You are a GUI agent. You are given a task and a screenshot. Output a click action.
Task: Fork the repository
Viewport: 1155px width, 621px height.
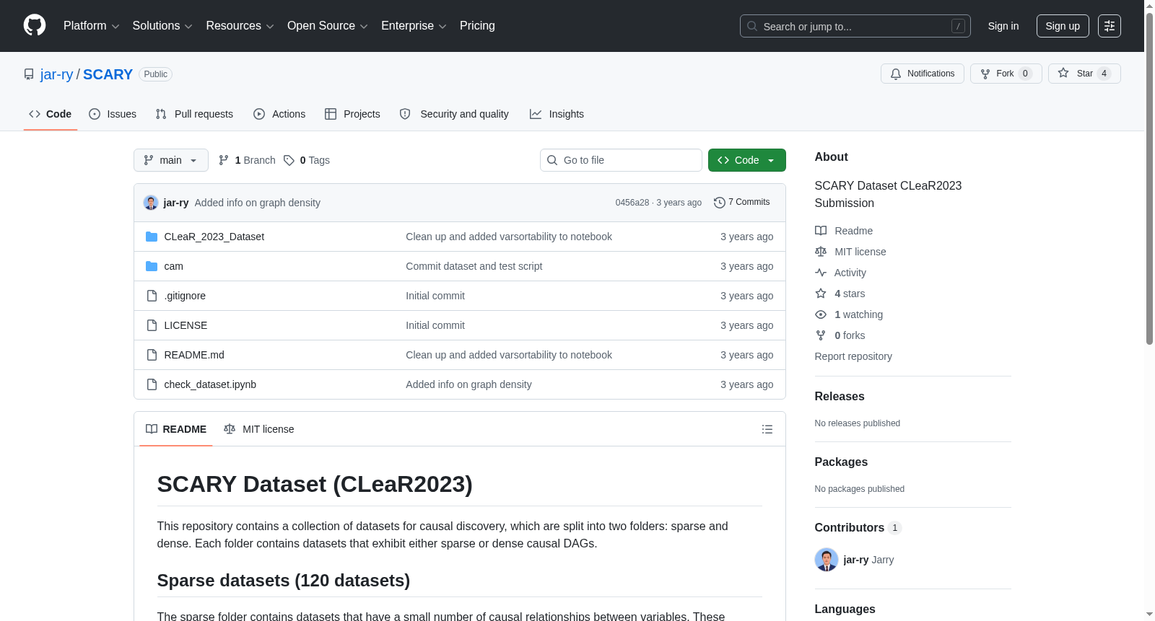point(1006,74)
